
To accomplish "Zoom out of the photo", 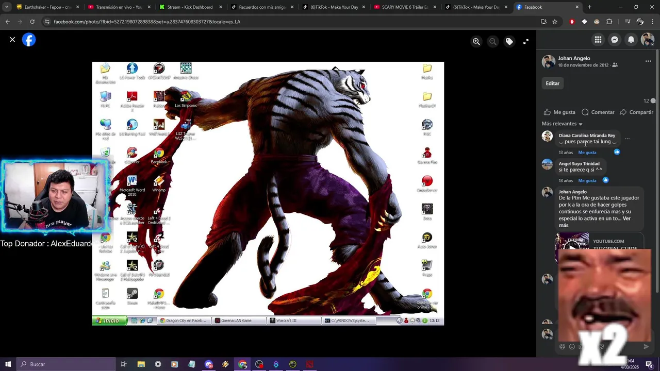I will tap(493, 41).
